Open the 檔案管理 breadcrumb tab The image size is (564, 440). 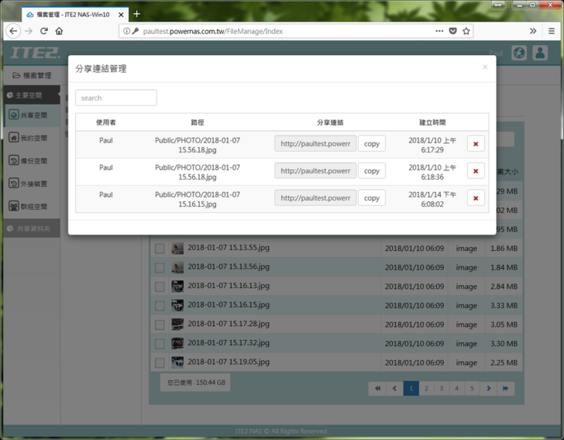(x=33, y=76)
